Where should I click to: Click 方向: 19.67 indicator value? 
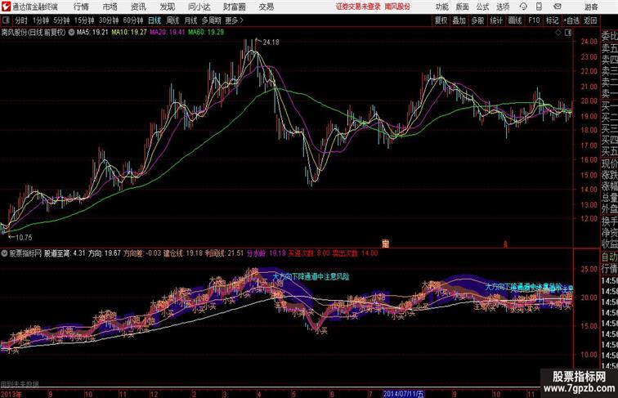pyautogui.click(x=105, y=253)
